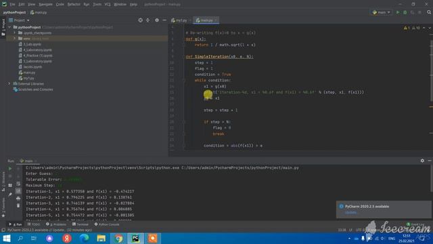
Task: Expand the .ipynb_checkpoints folder
Action: (x=15, y=33)
